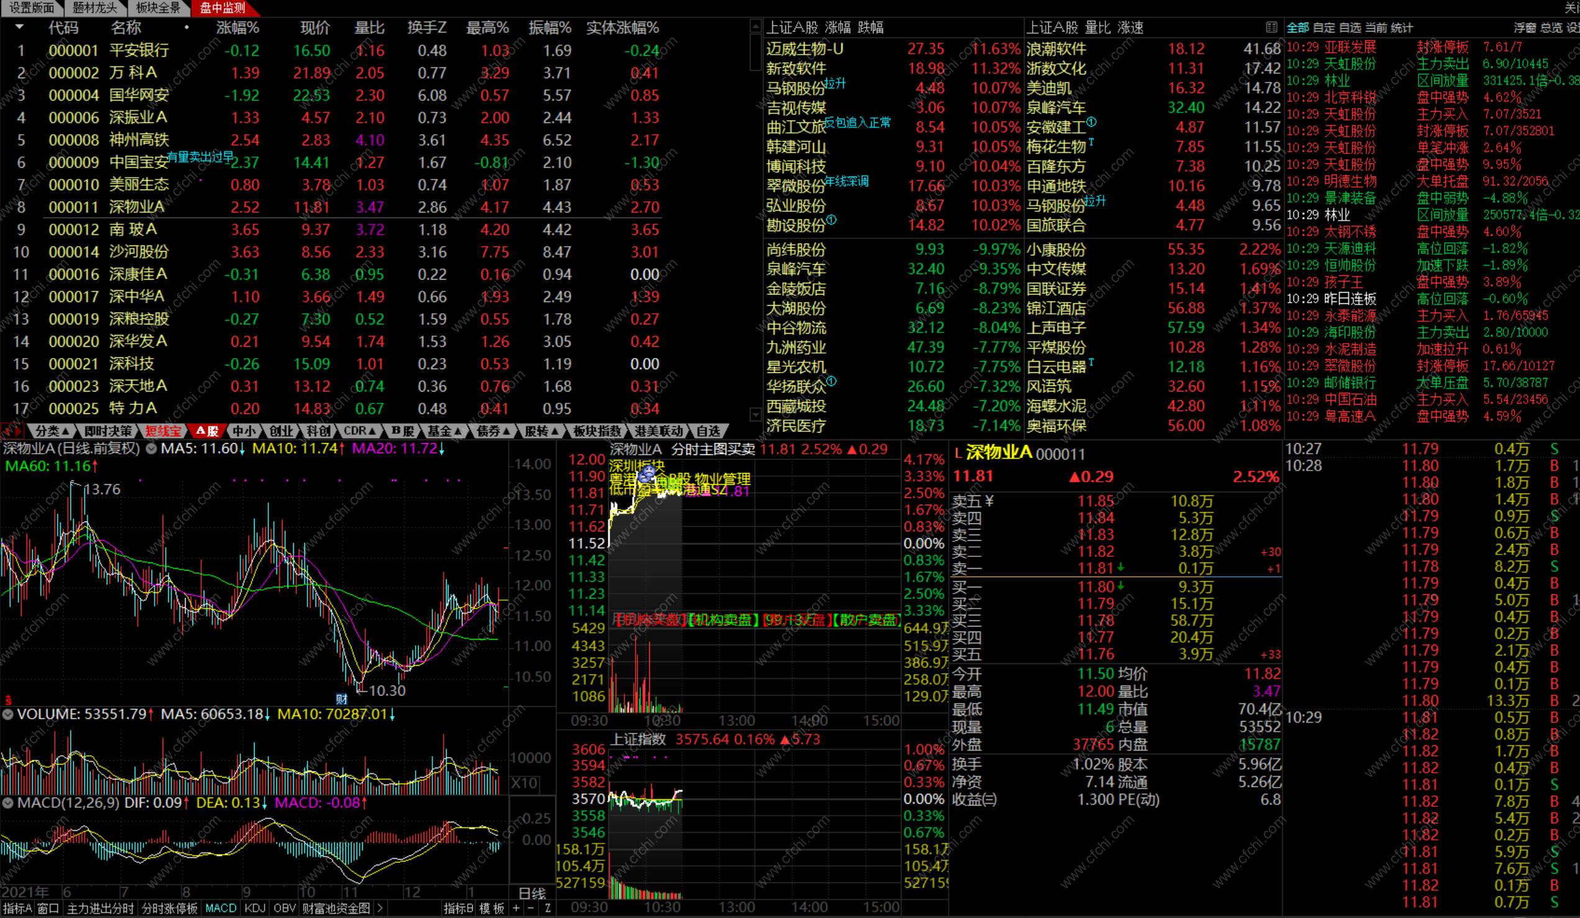Click the minus zoom-out icon on the indicator bar
Image resolution: width=1580 pixels, height=918 pixels.
pyautogui.click(x=531, y=908)
